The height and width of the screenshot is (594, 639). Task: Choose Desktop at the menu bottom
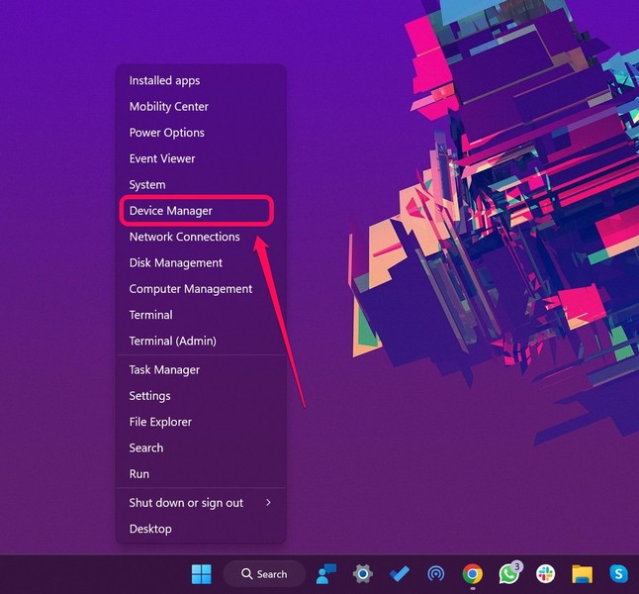pyautogui.click(x=150, y=529)
